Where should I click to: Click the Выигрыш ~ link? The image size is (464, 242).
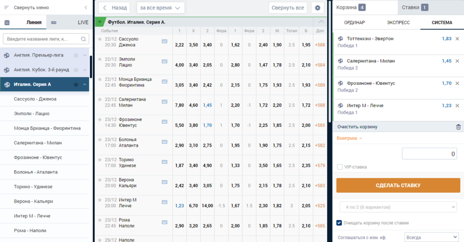[349, 138]
